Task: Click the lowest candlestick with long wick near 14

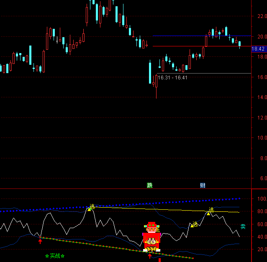Action: (157, 86)
